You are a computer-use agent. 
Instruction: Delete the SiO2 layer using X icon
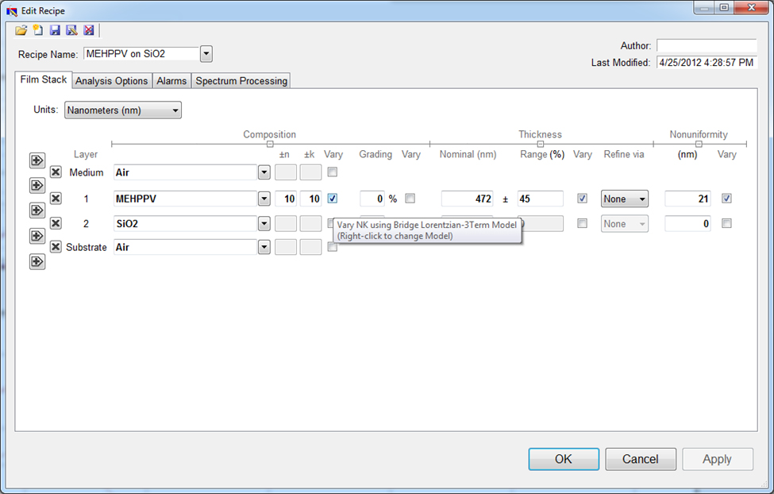pyautogui.click(x=56, y=223)
